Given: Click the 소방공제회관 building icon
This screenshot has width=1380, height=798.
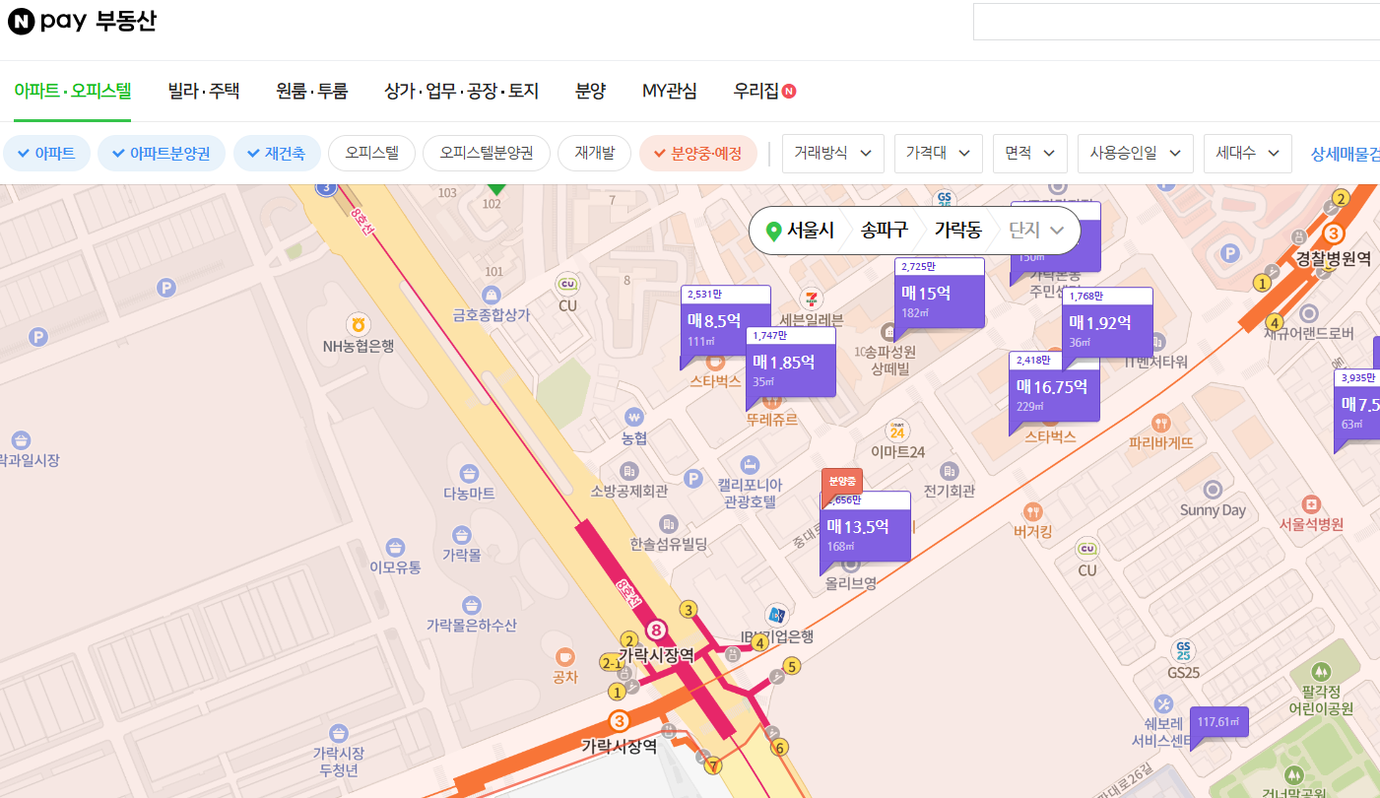Looking at the screenshot, I should (x=629, y=470).
